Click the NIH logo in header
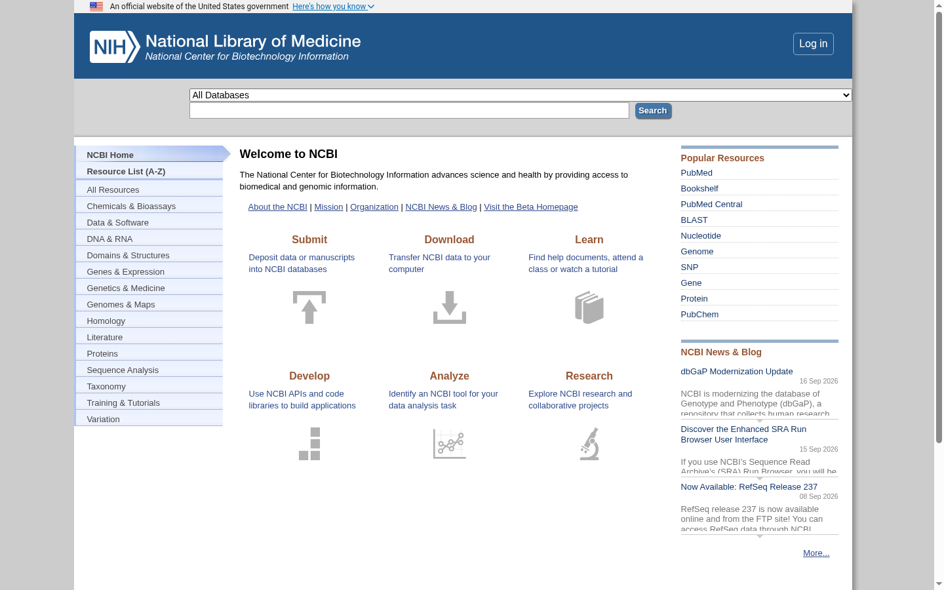 click(x=115, y=47)
